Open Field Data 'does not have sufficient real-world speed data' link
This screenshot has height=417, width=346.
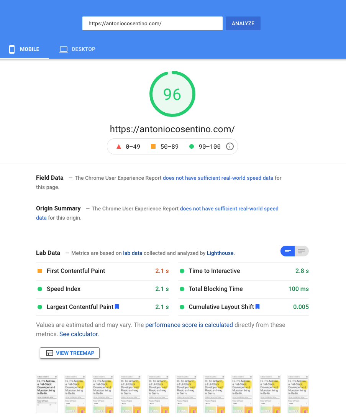pyautogui.click(x=218, y=178)
